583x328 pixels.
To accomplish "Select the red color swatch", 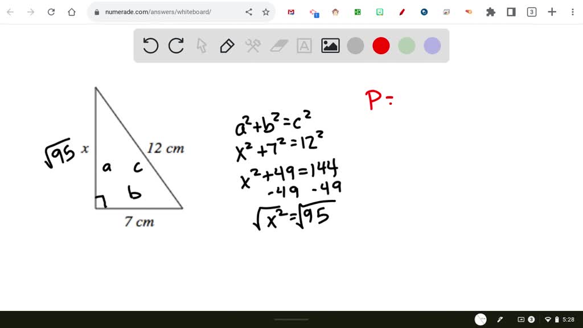I will point(381,46).
